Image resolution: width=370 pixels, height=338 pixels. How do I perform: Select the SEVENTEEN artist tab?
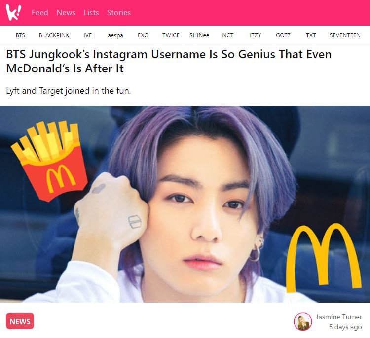click(345, 35)
